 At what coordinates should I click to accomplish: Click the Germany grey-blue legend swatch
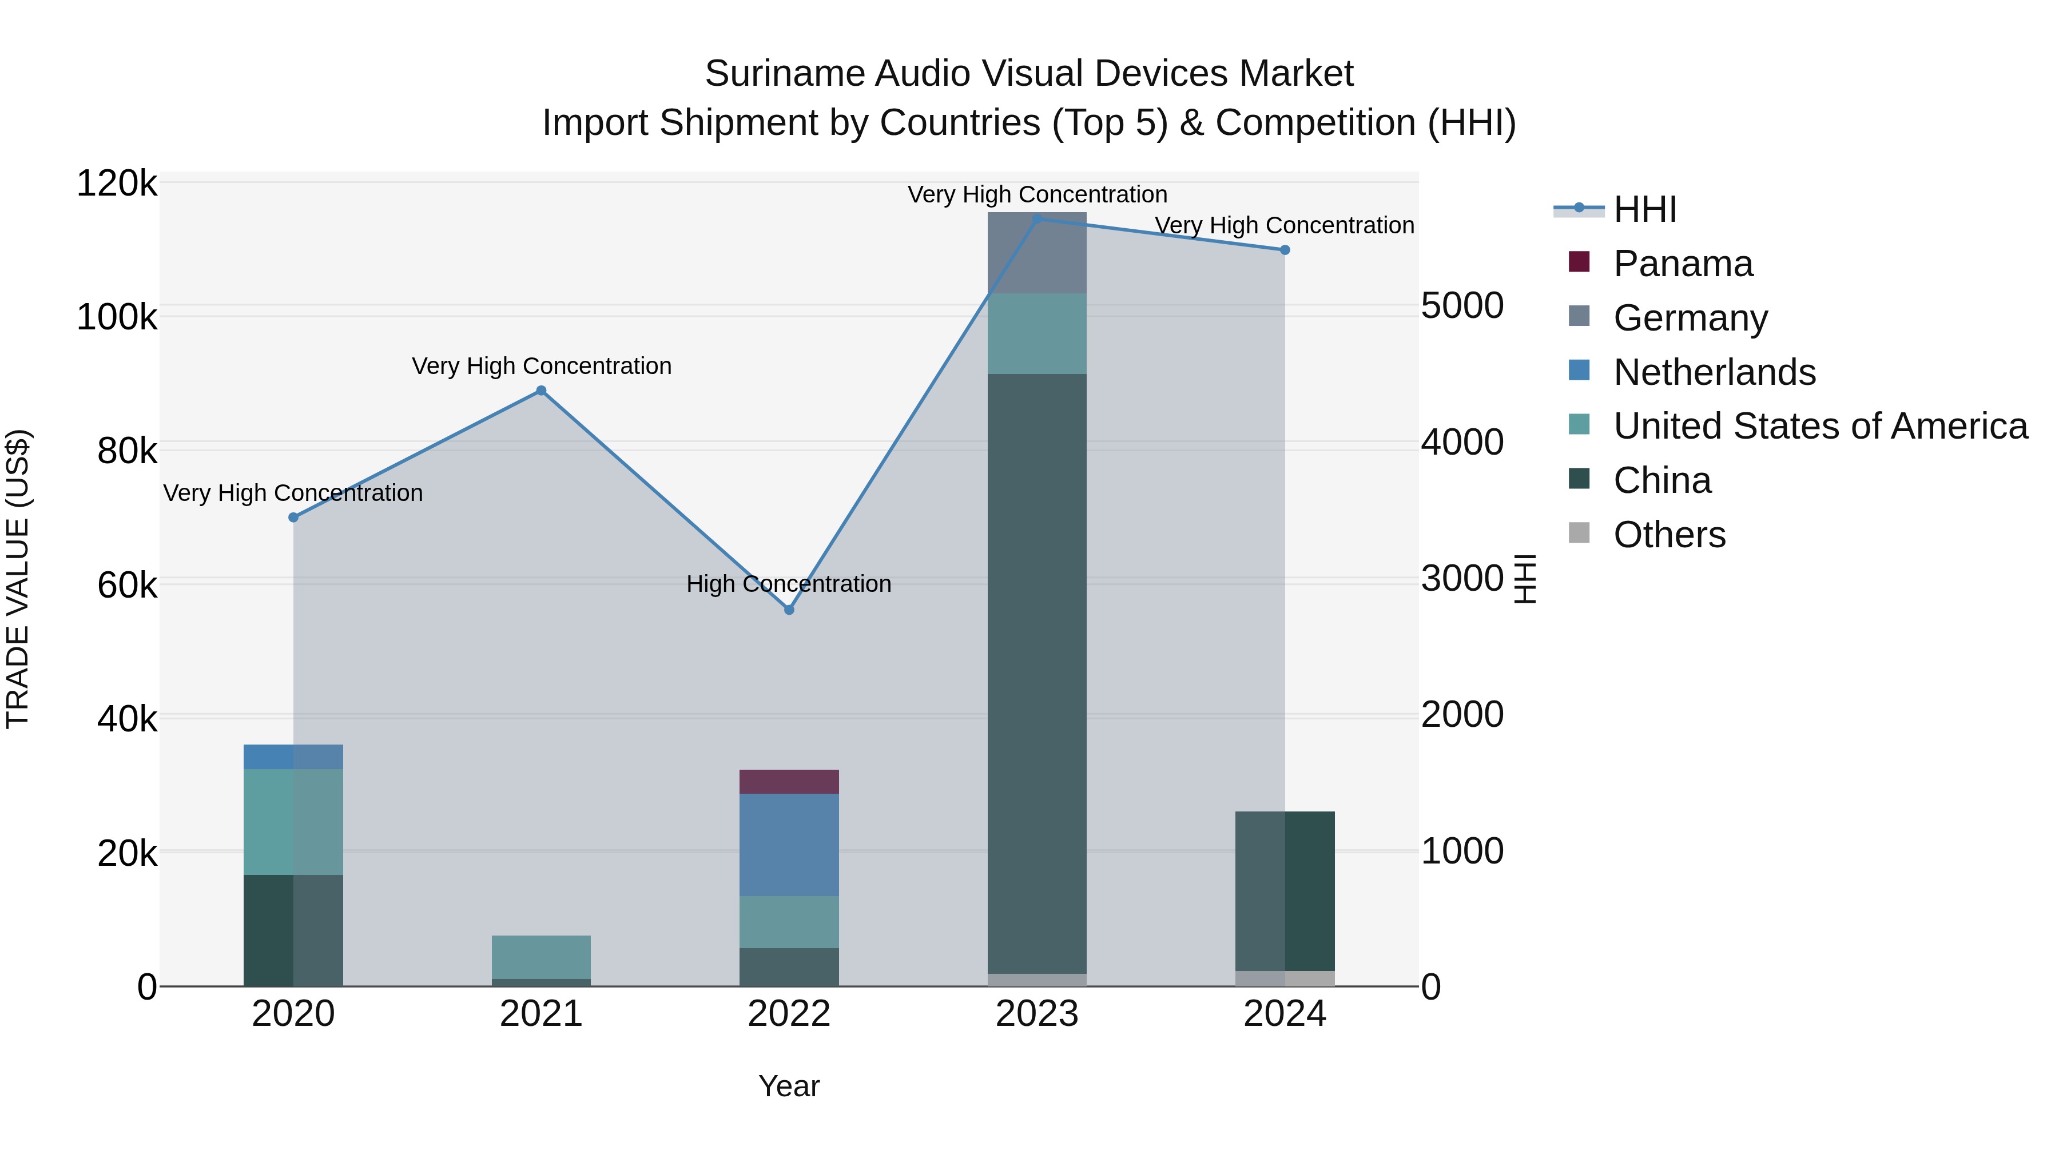pyautogui.click(x=1579, y=316)
